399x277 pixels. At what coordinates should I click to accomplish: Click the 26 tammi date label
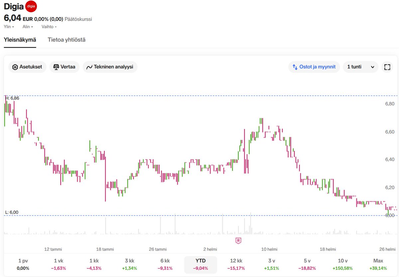[158, 249]
